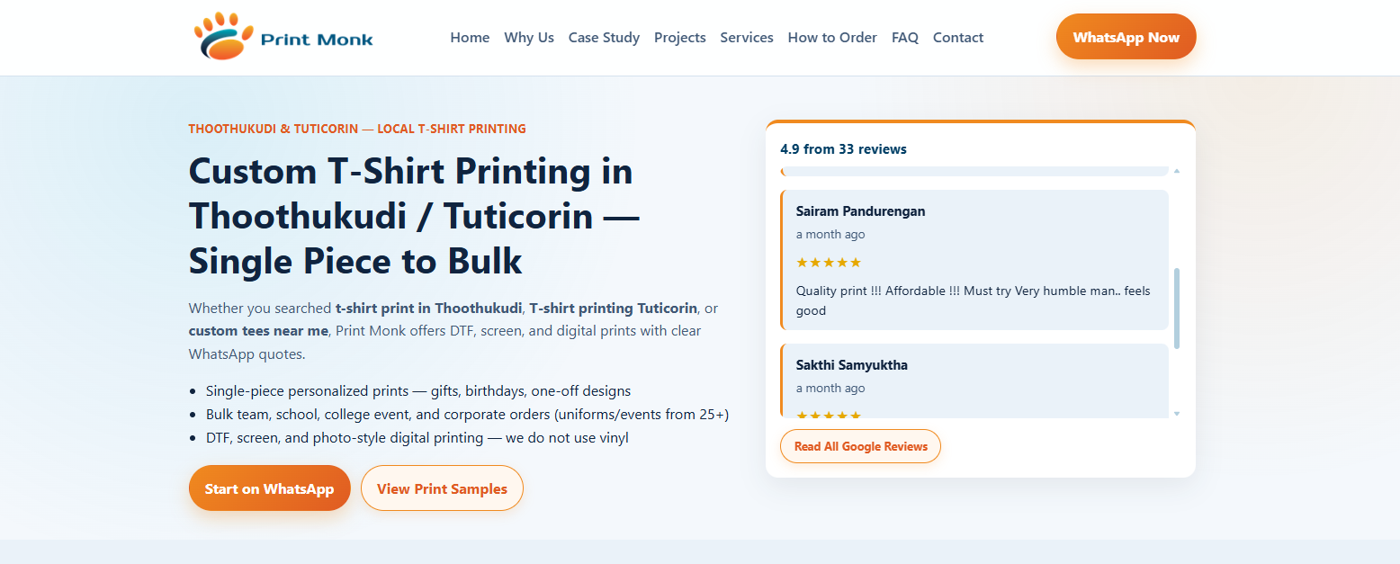
Task: Click the reviews panel scrollbar thumb
Action: tap(1176, 306)
